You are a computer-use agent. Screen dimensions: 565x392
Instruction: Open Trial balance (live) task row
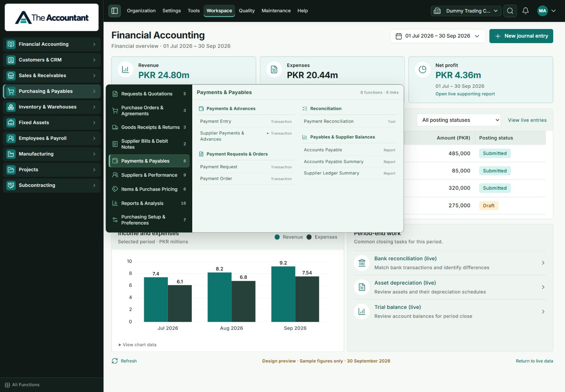point(450,312)
